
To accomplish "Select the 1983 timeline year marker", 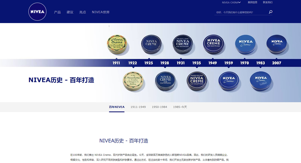I will tap(261, 63).
